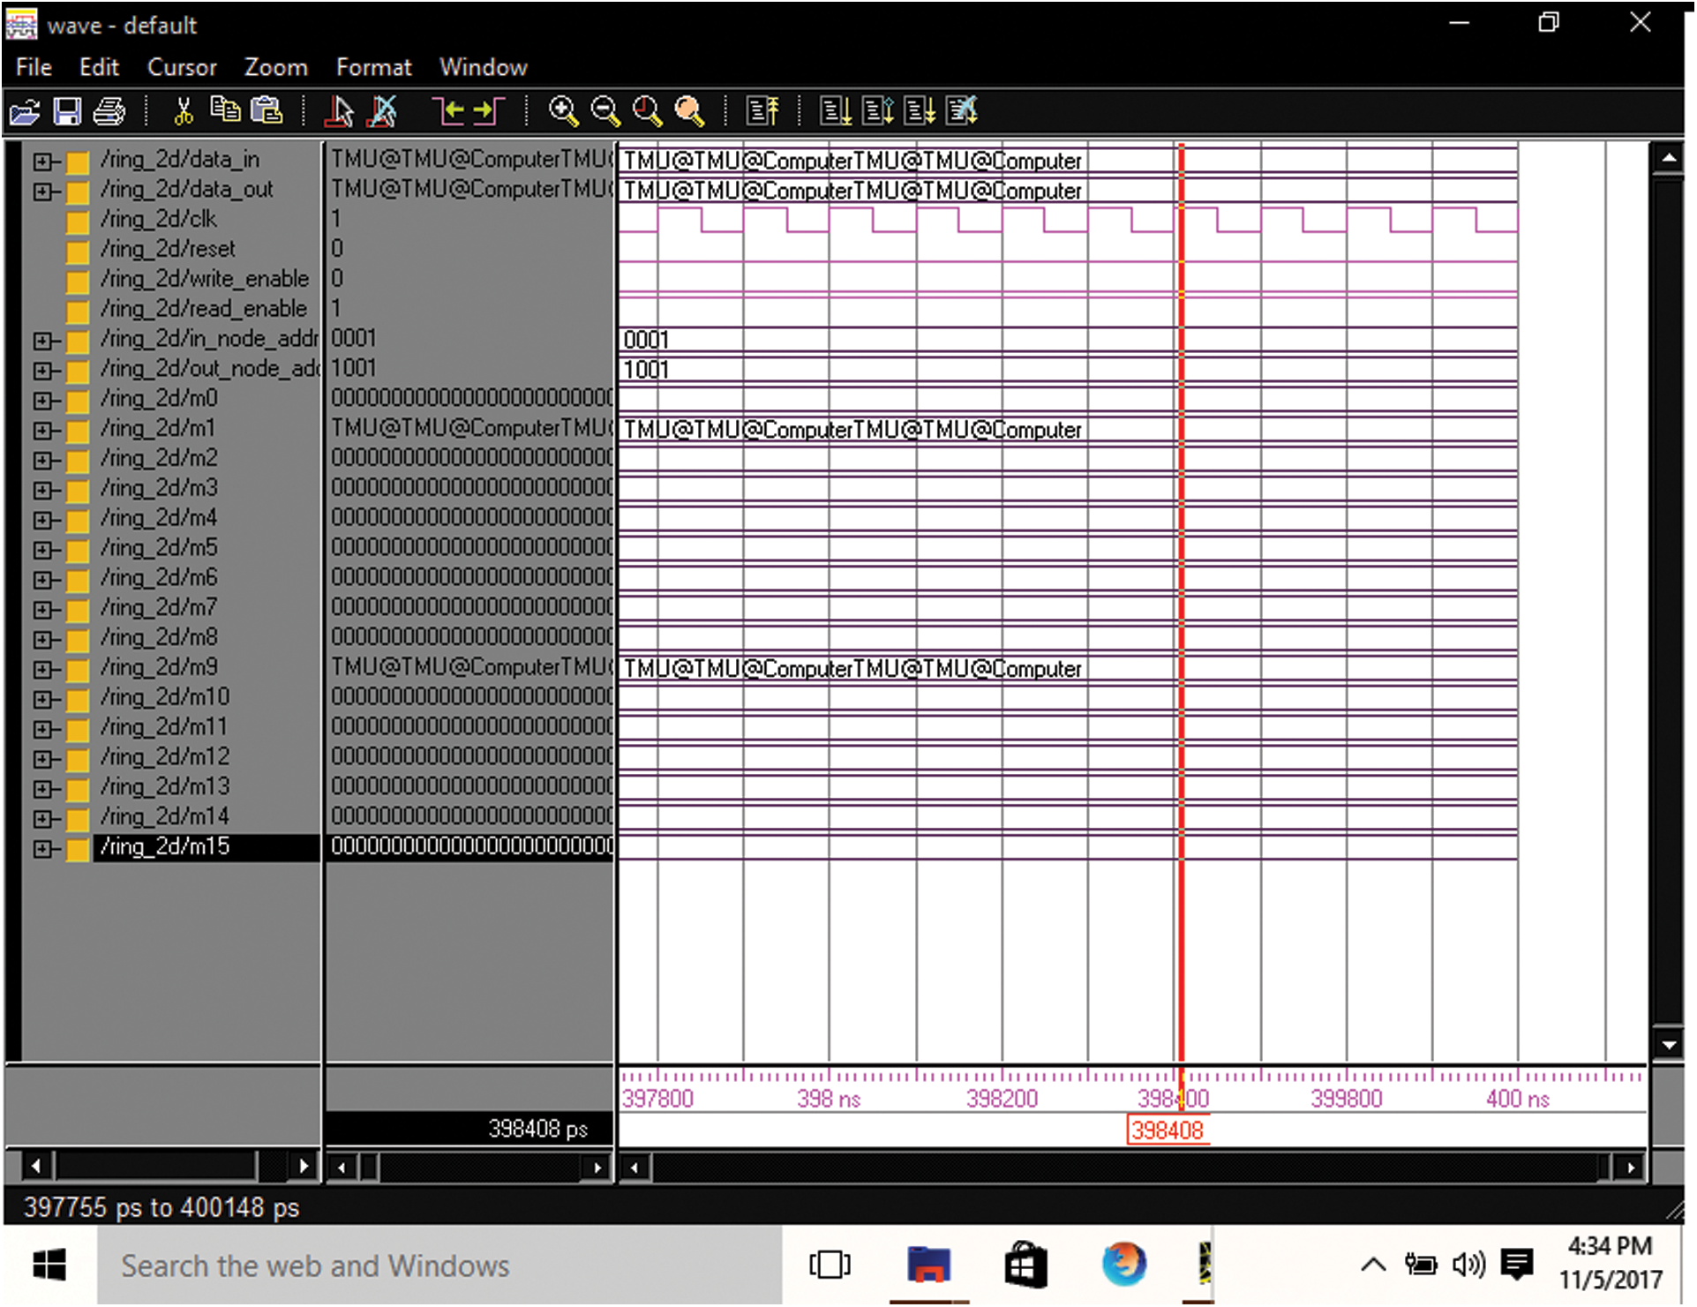Click the Save waveform format icon
This screenshot has height=1307, width=1697.
(x=67, y=111)
